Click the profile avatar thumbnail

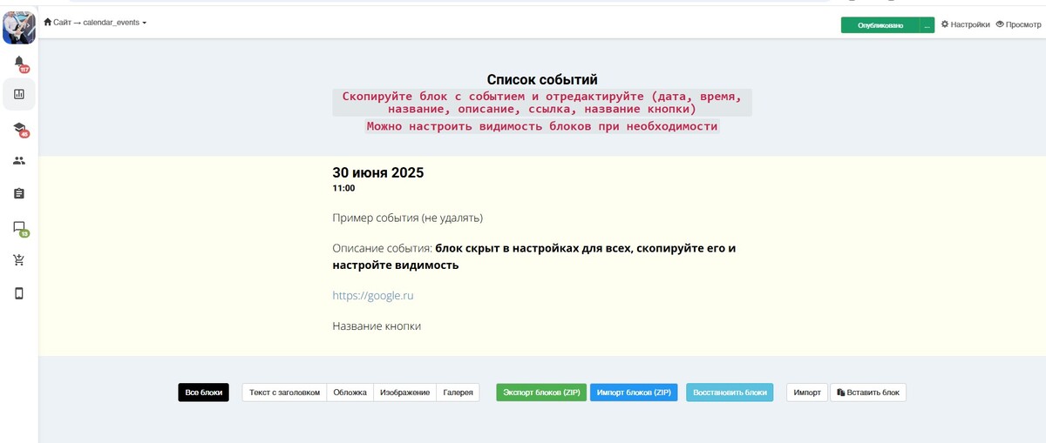(19, 27)
